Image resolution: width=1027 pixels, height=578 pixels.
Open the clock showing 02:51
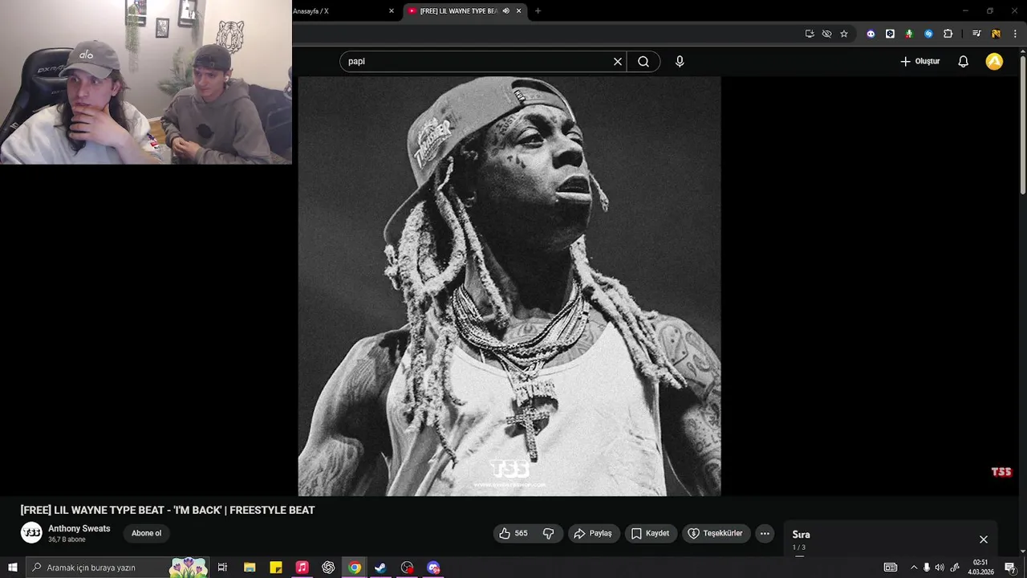point(980,568)
